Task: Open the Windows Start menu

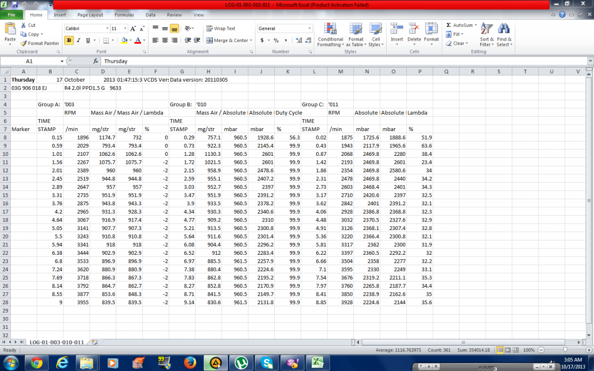Action: tap(10, 363)
